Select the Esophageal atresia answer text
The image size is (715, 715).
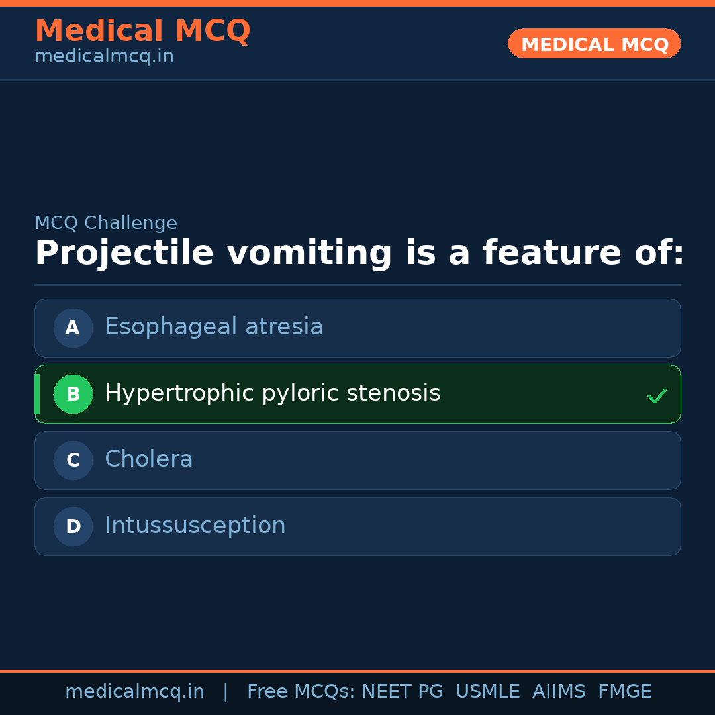[x=214, y=327]
